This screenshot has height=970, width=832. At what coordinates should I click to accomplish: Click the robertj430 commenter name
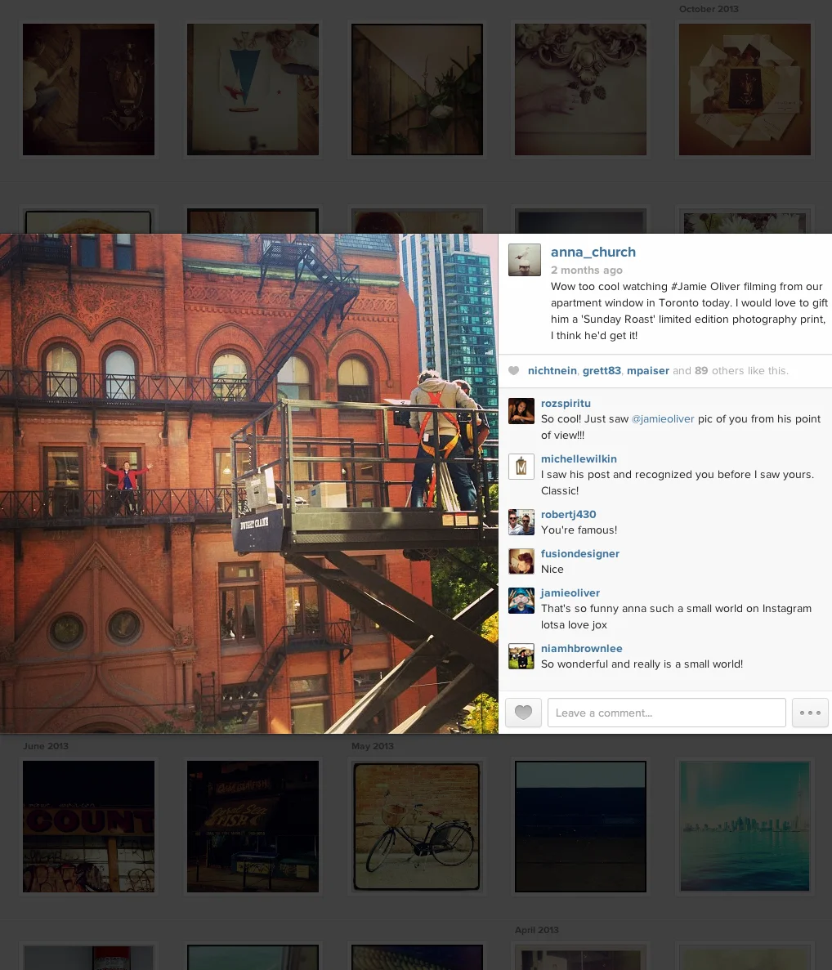pos(569,515)
